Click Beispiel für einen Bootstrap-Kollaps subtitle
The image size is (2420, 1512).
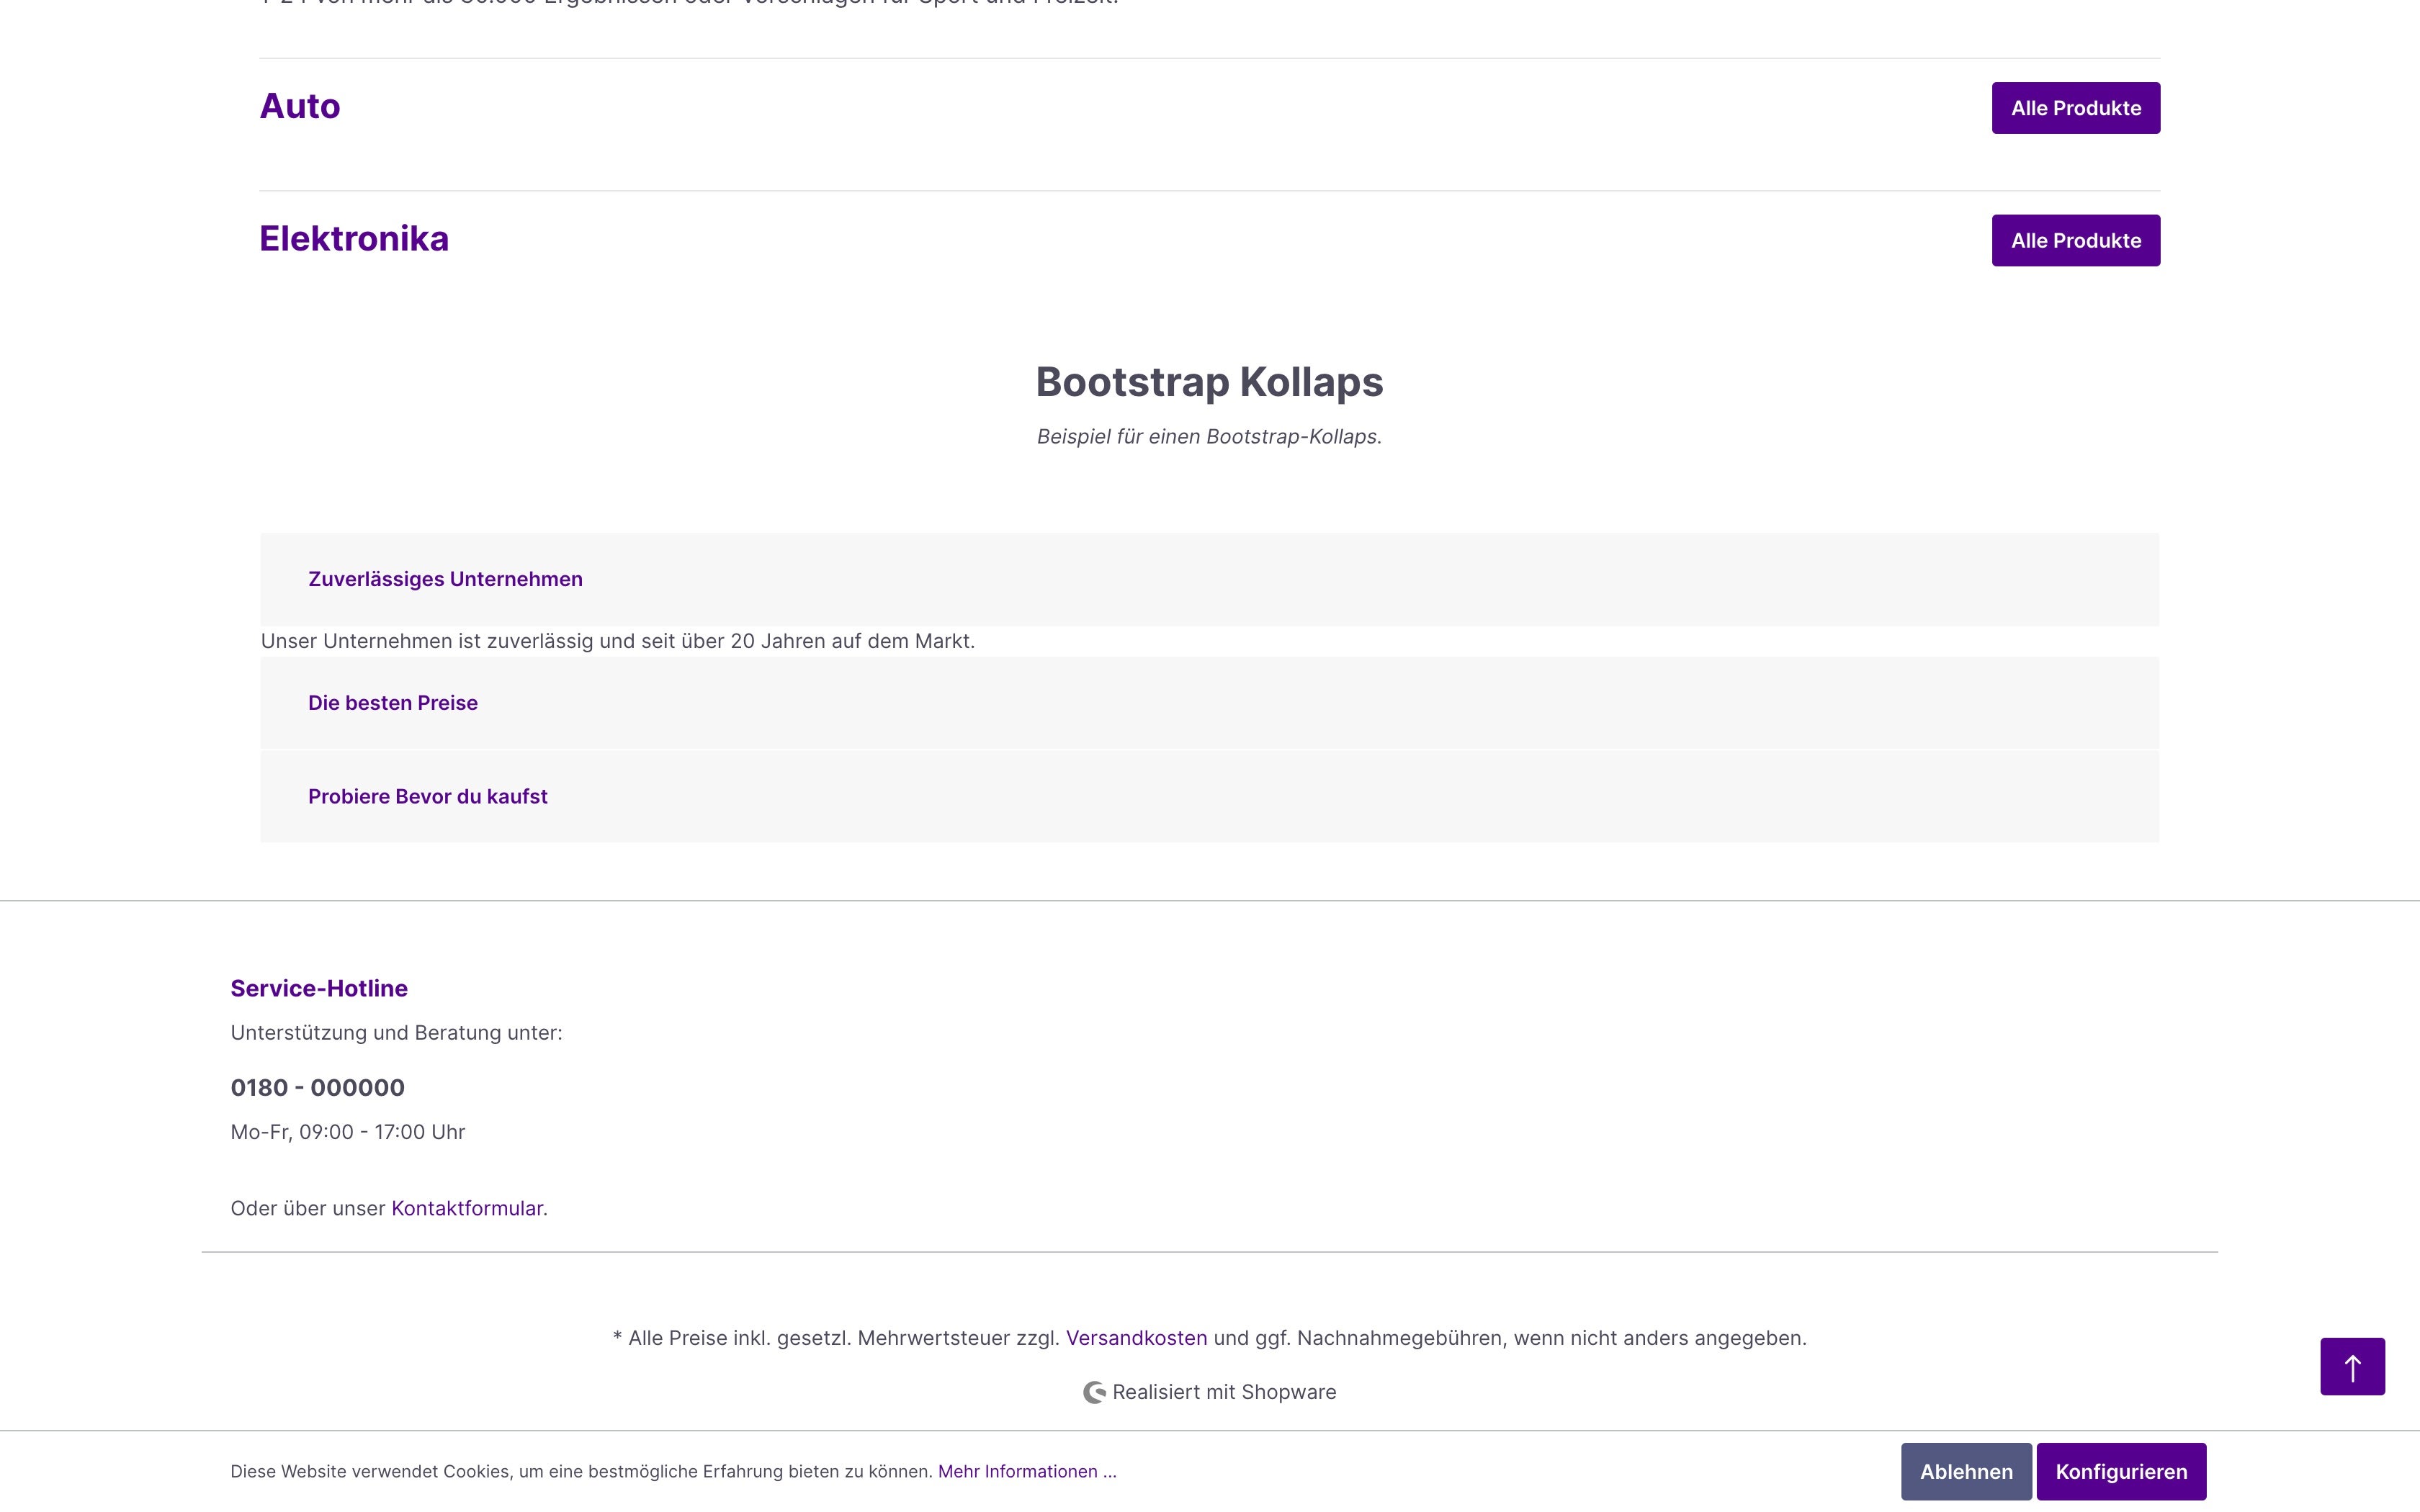pos(1209,437)
